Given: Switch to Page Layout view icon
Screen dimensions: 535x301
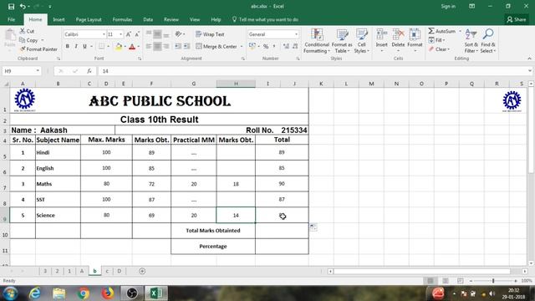Looking at the screenshot, I should 446,281.
